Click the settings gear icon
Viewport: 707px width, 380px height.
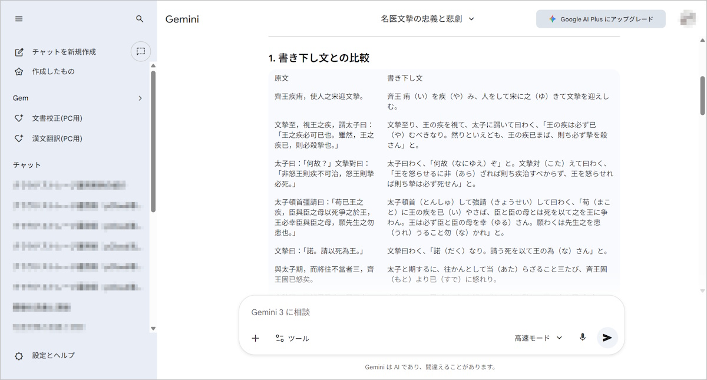(19, 356)
